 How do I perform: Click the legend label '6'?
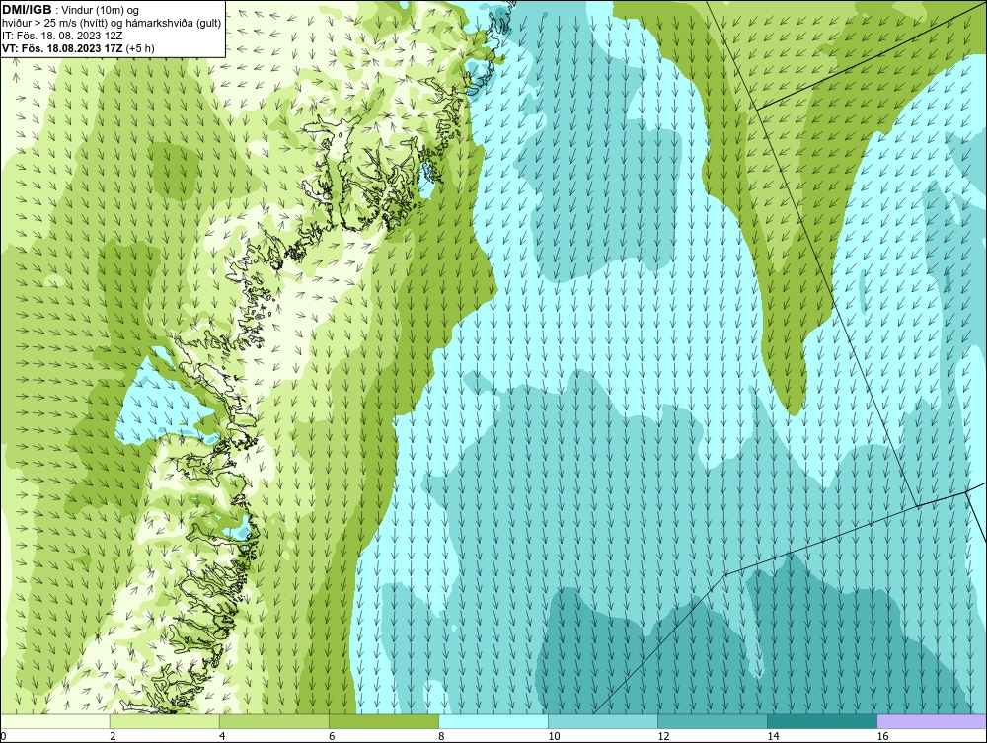coord(332,736)
